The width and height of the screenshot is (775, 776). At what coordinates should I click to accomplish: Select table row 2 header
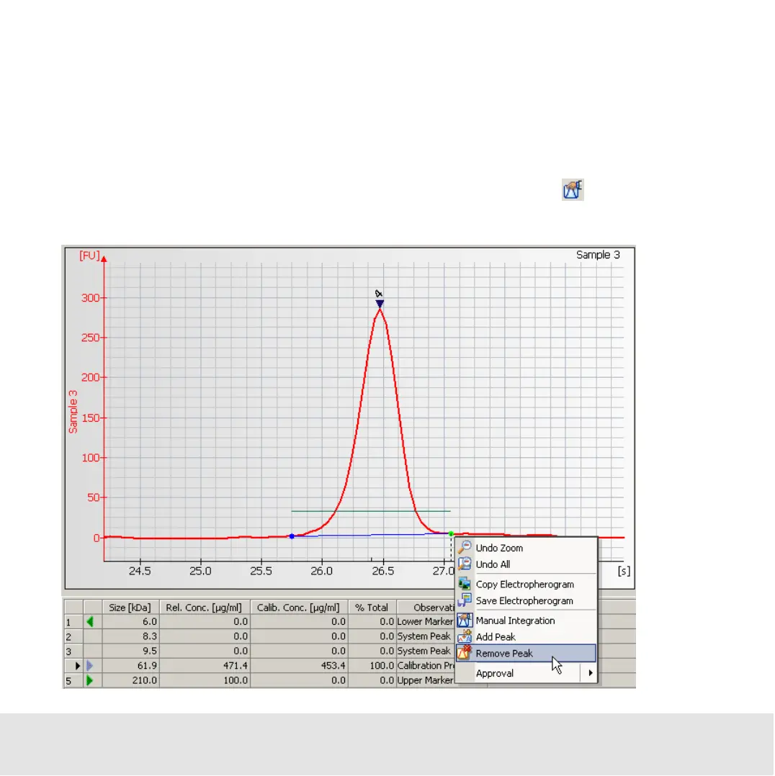(73, 636)
